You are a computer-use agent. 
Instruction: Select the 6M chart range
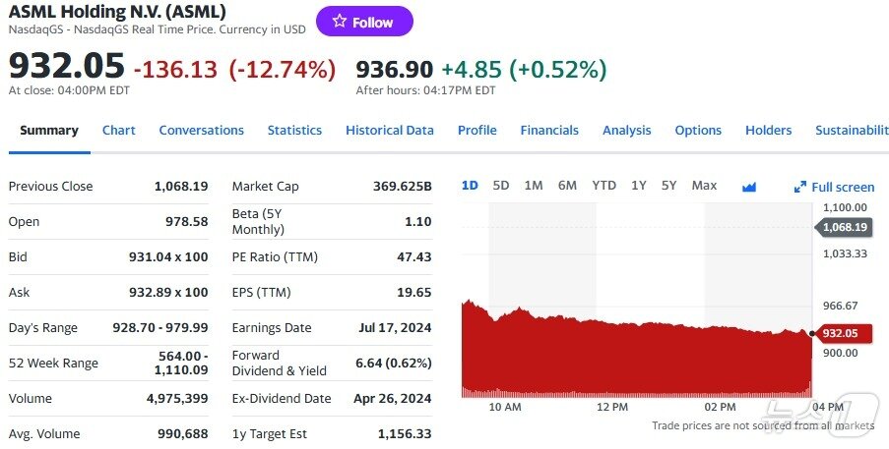tap(567, 186)
